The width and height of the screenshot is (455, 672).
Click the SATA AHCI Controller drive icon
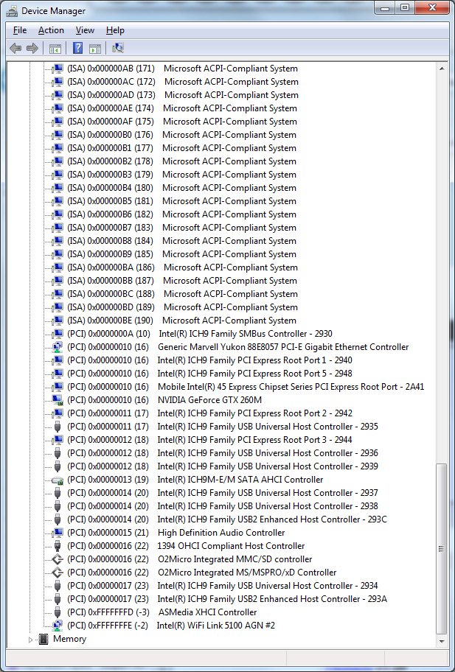[x=57, y=480]
